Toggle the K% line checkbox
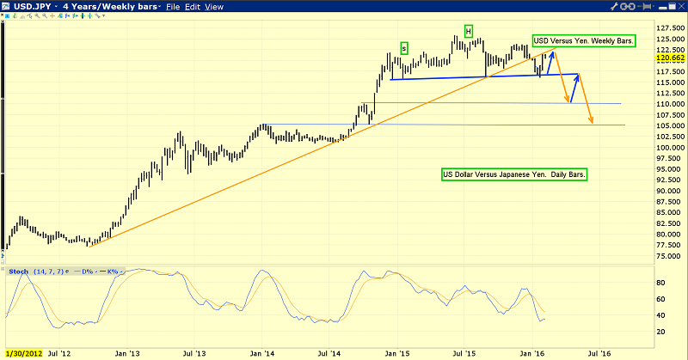This screenshot has height=360, width=688. tap(121, 272)
